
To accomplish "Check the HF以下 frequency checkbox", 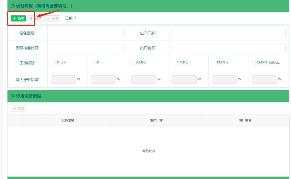I will pos(53,63).
